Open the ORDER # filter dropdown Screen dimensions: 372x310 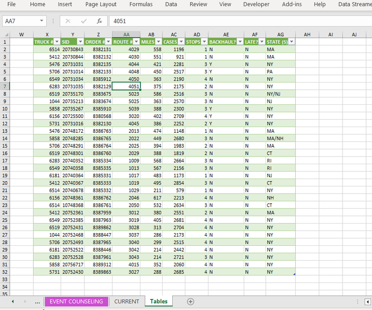click(x=109, y=42)
